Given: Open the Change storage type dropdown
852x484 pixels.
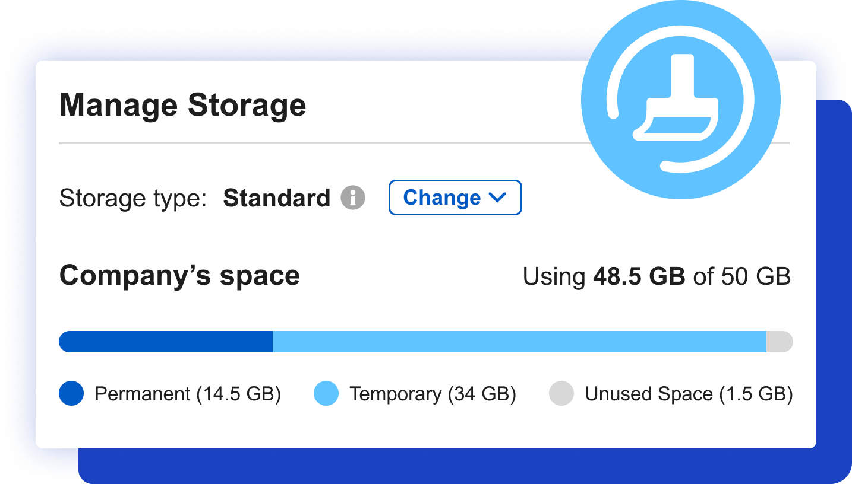Looking at the screenshot, I should (455, 198).
